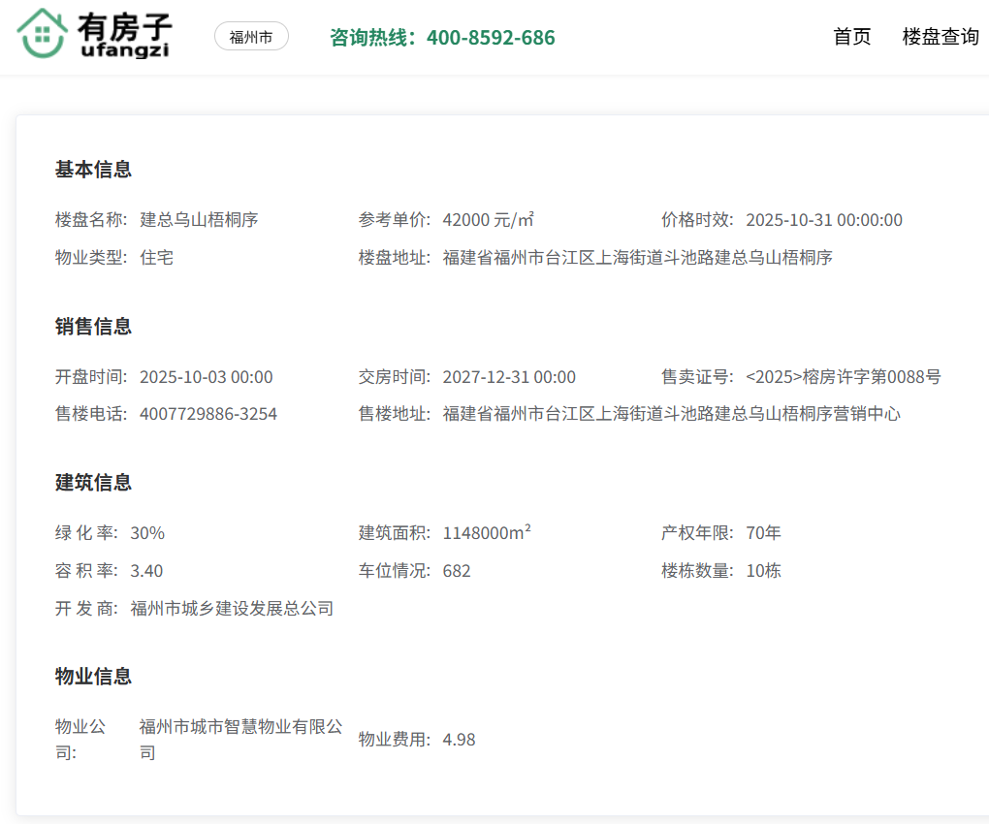989x824 pixels.
Task: Click the 有房子 ufangzi logo text
Action: tap(125, 37)
